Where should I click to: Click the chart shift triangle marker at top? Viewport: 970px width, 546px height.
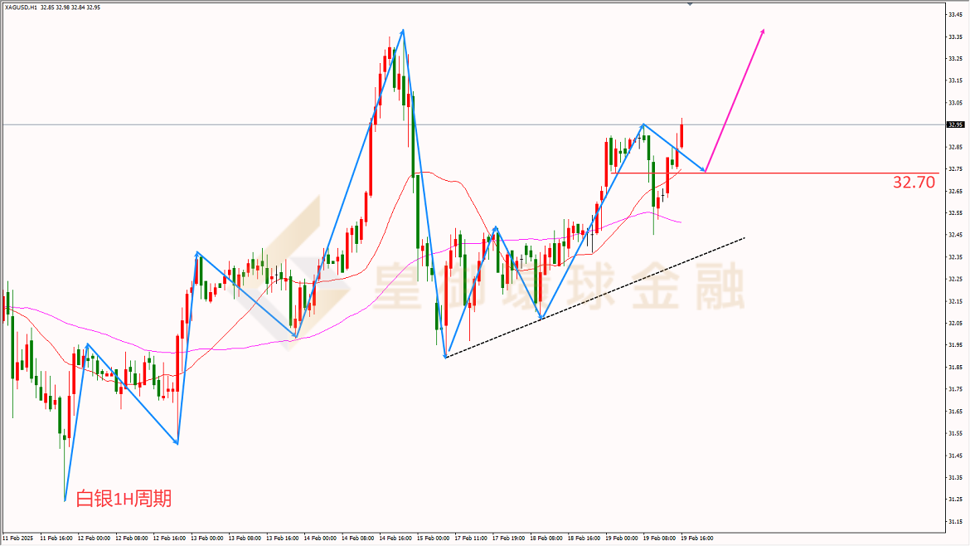coord(690,3)
